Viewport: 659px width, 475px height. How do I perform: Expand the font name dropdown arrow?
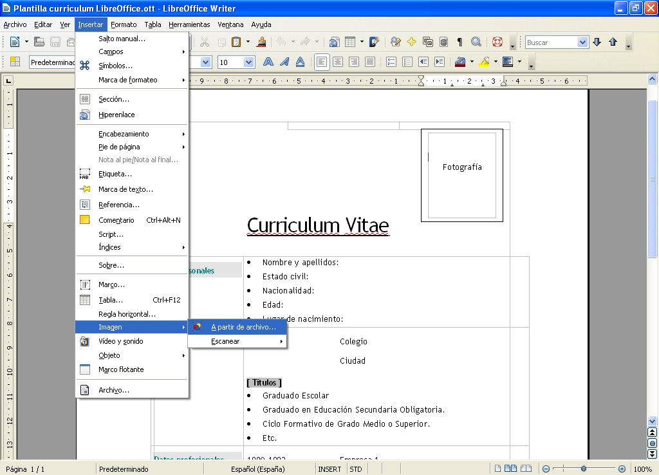[205, 62]
